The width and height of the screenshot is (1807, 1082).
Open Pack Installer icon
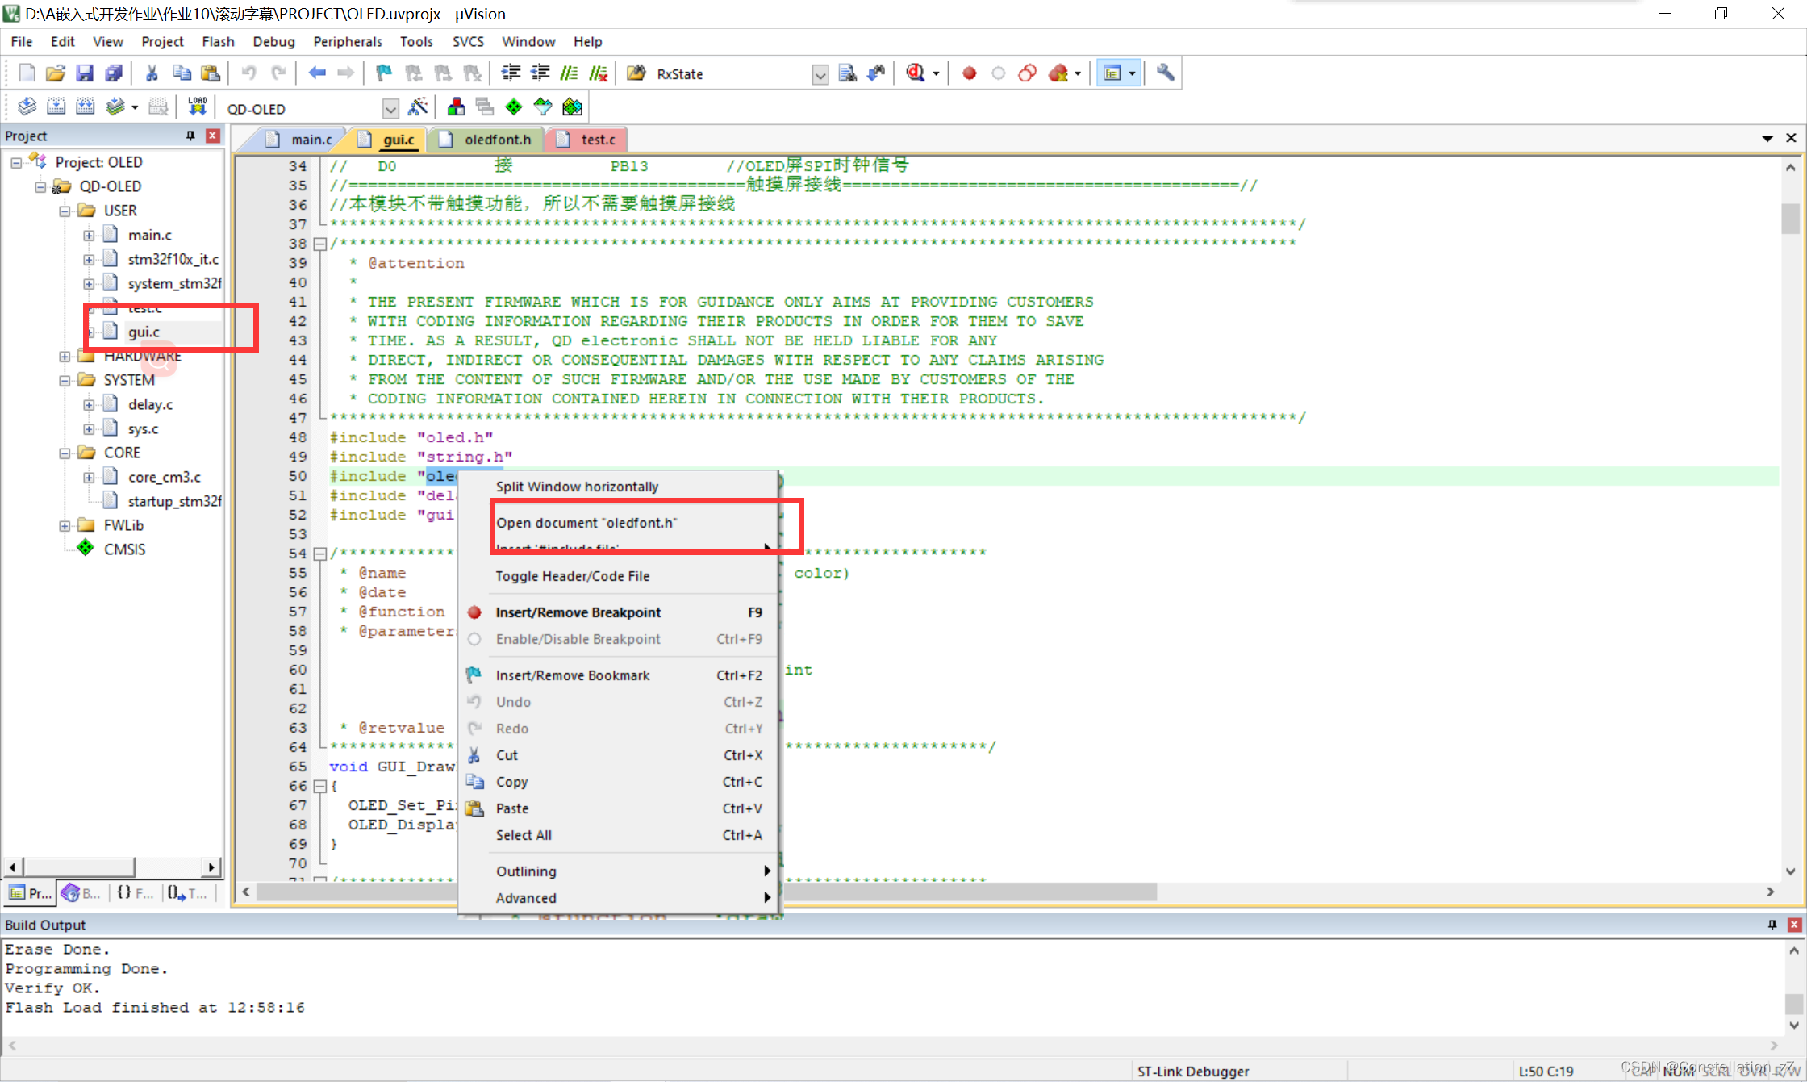pyautogui.click(x=572, y=107)
